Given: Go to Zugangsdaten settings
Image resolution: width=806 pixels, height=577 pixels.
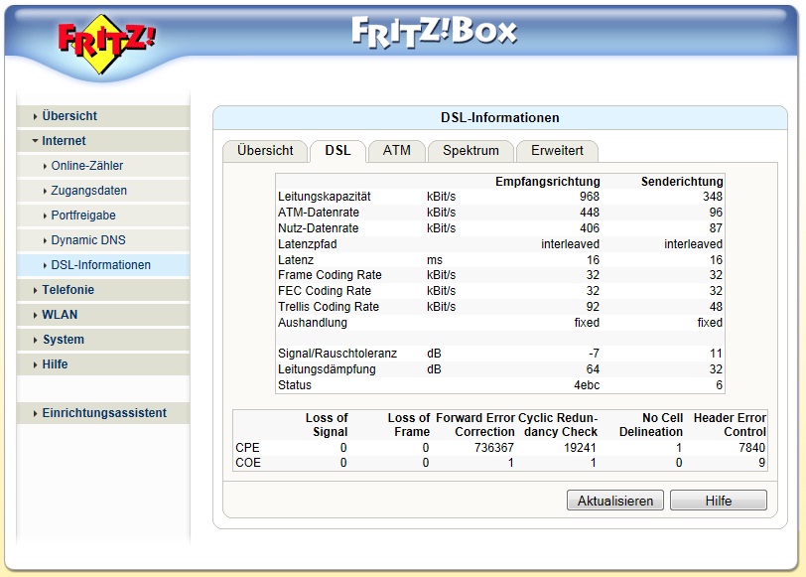Looking at the screenshot, I should click(103, 191).
